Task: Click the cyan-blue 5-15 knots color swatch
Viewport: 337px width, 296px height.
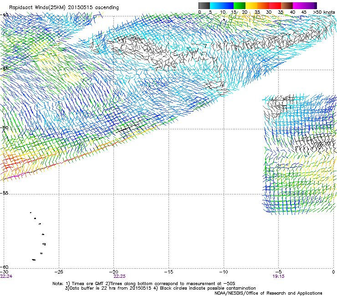Action: click(x=222, y=5)
